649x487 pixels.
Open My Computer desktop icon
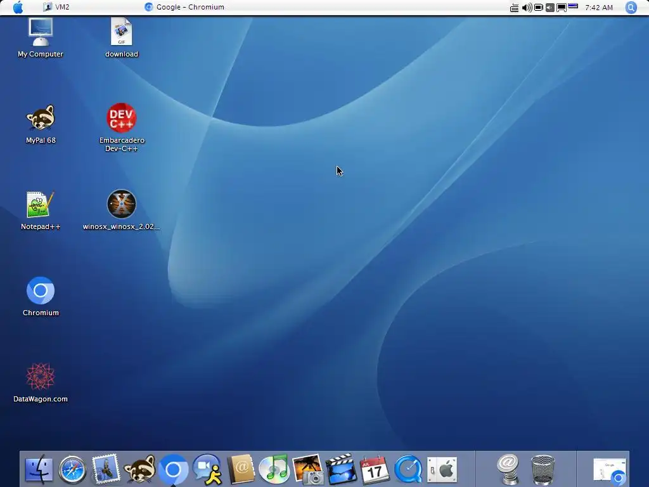click(41, 37)
